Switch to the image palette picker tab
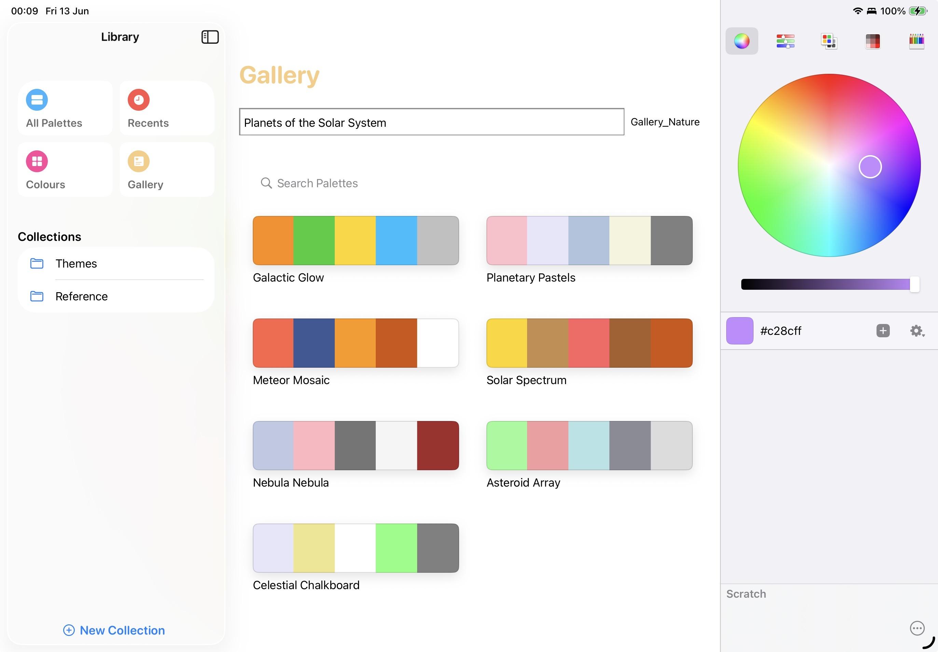This screenshot has width=938, height=652. 873,41
